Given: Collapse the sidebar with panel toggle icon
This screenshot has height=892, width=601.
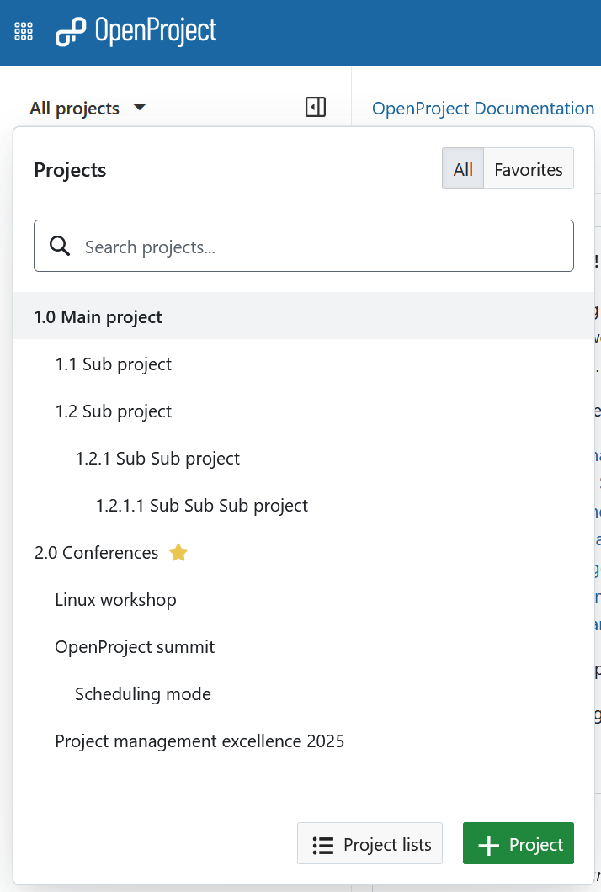Looking at the screenshot, I should [x=316, y=107].
